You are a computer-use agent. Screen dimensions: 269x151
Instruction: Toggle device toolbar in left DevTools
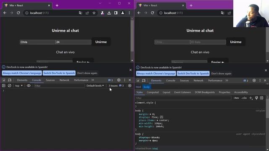point(10,80)
